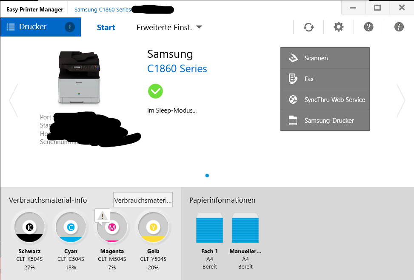Click the Fach 1 paper tray icon
414x280 pixels.
click(210, 228)
